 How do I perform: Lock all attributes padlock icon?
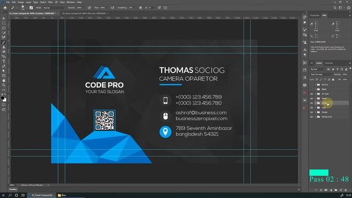pos(333,79)
